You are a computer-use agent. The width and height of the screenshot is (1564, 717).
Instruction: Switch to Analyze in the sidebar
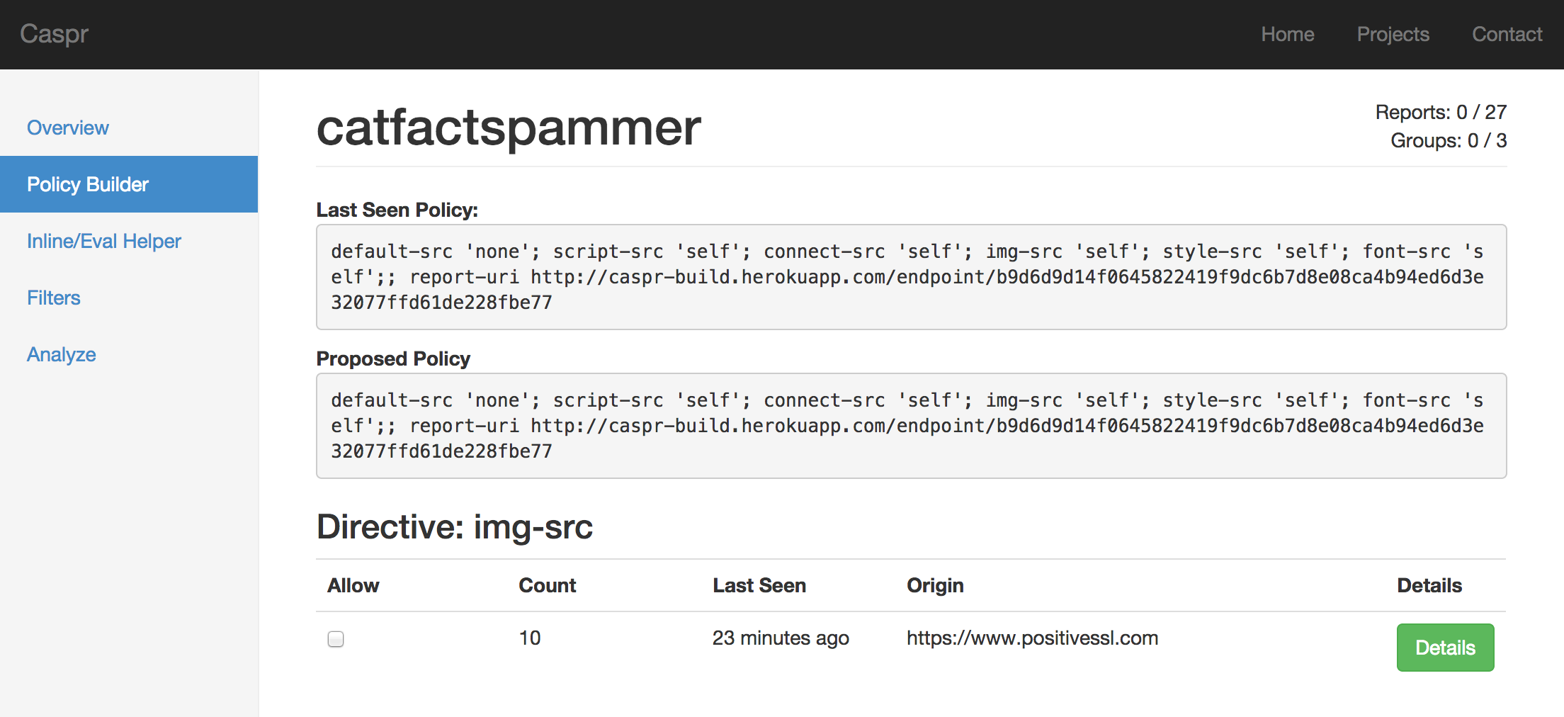[x=129, y=354]
